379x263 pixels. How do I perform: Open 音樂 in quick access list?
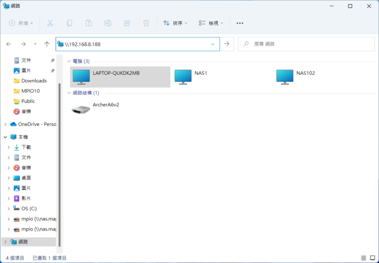(22, 111)
